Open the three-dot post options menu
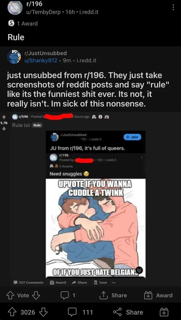 click(173, 8)
